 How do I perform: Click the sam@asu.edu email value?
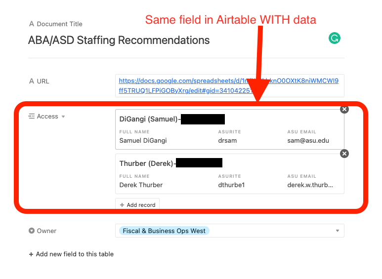click(x=308, y=140)
